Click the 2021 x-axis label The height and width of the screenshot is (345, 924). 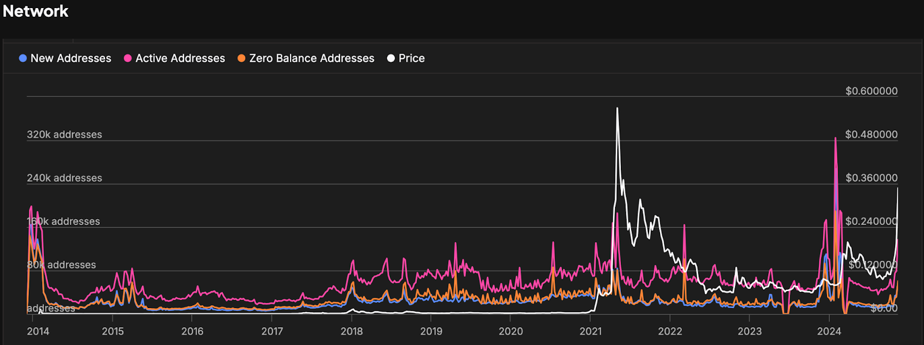pos(590,331)
